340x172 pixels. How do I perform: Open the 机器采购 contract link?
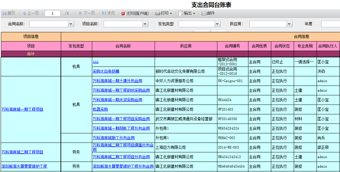coord(100,109)
